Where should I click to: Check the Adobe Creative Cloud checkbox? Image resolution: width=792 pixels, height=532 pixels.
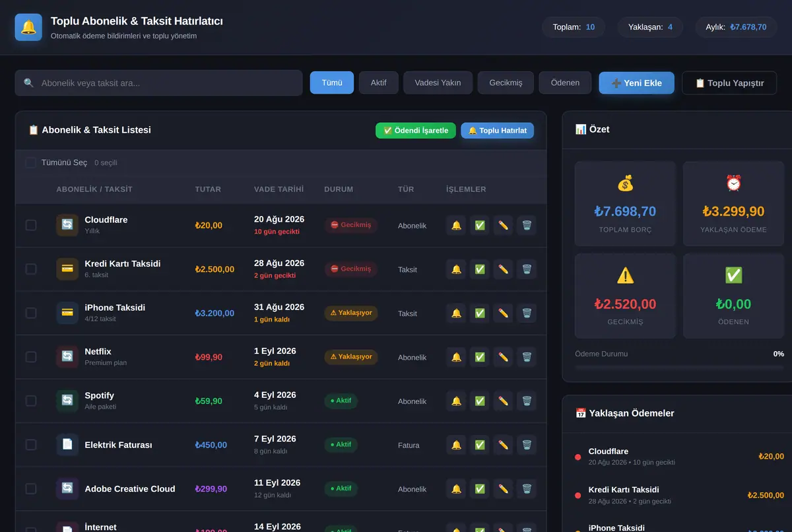(30, 488)
